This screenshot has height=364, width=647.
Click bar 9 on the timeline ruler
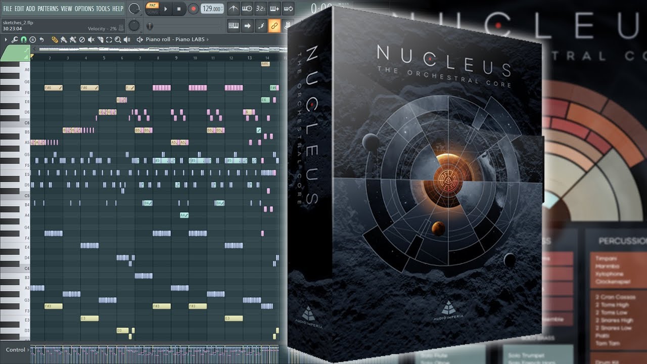[176, 58]
